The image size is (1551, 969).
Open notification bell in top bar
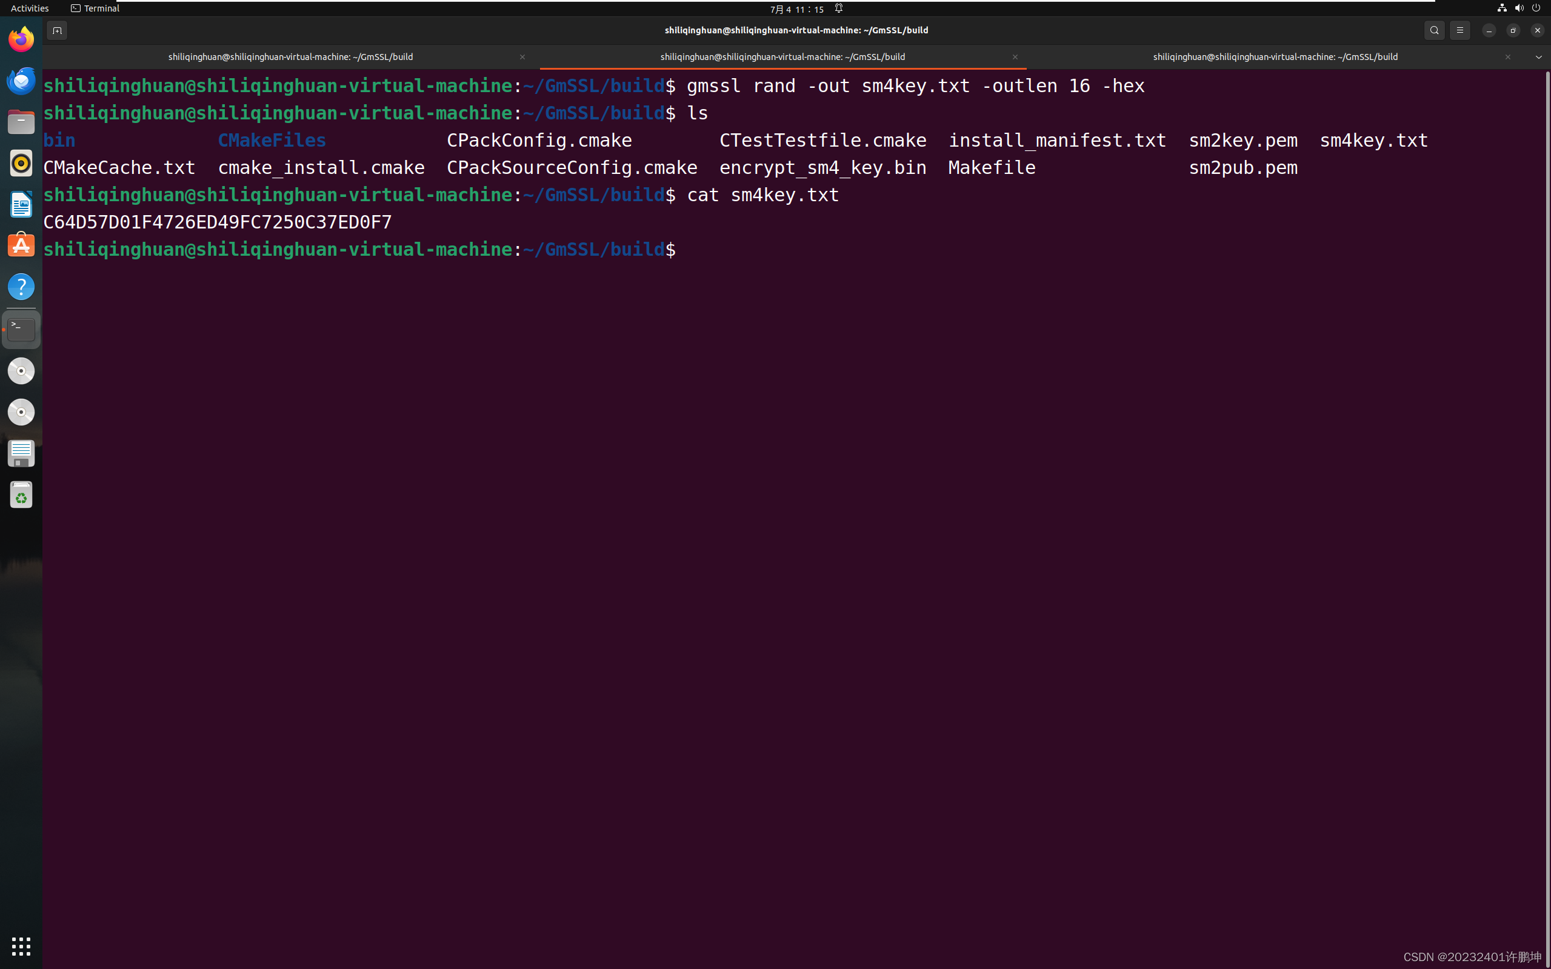(x=838, y=8)
